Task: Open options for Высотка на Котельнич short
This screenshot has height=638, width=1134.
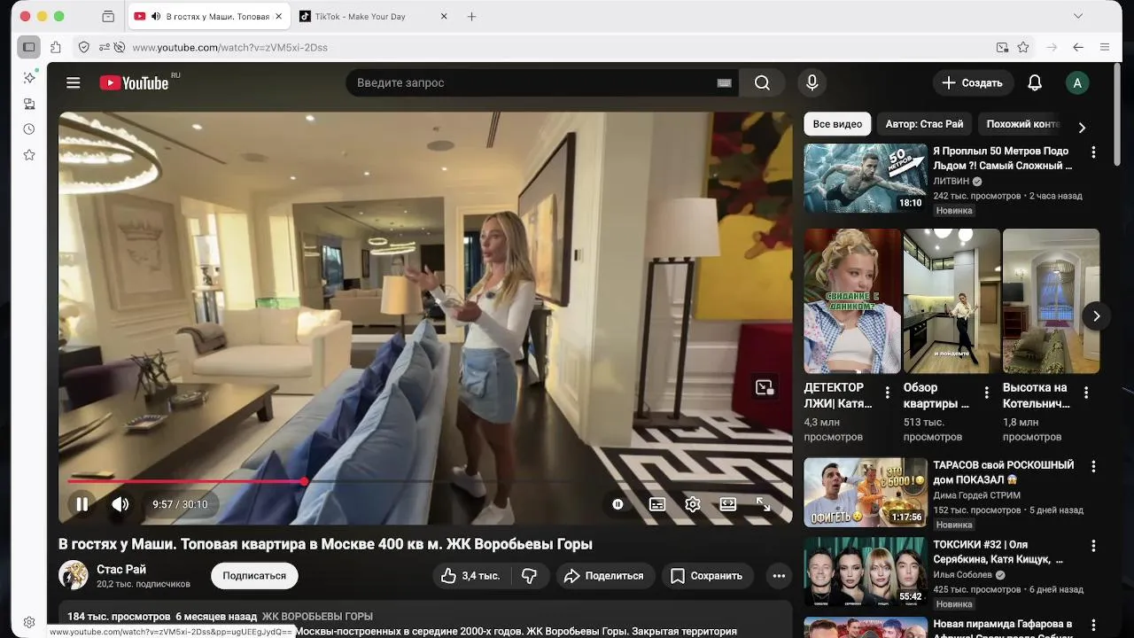Action: (x=1085, y=393)
